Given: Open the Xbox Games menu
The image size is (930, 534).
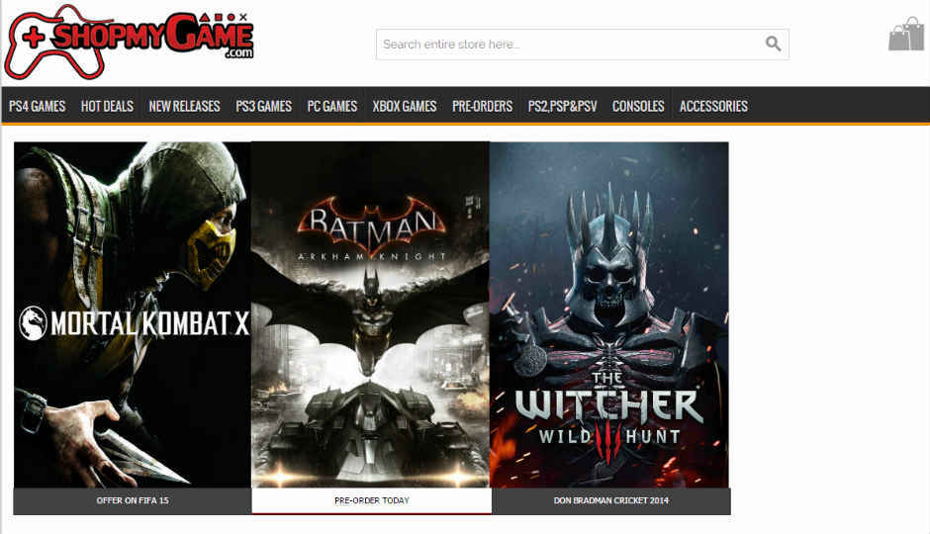Looking at the screenshot, I should (405, 106).
